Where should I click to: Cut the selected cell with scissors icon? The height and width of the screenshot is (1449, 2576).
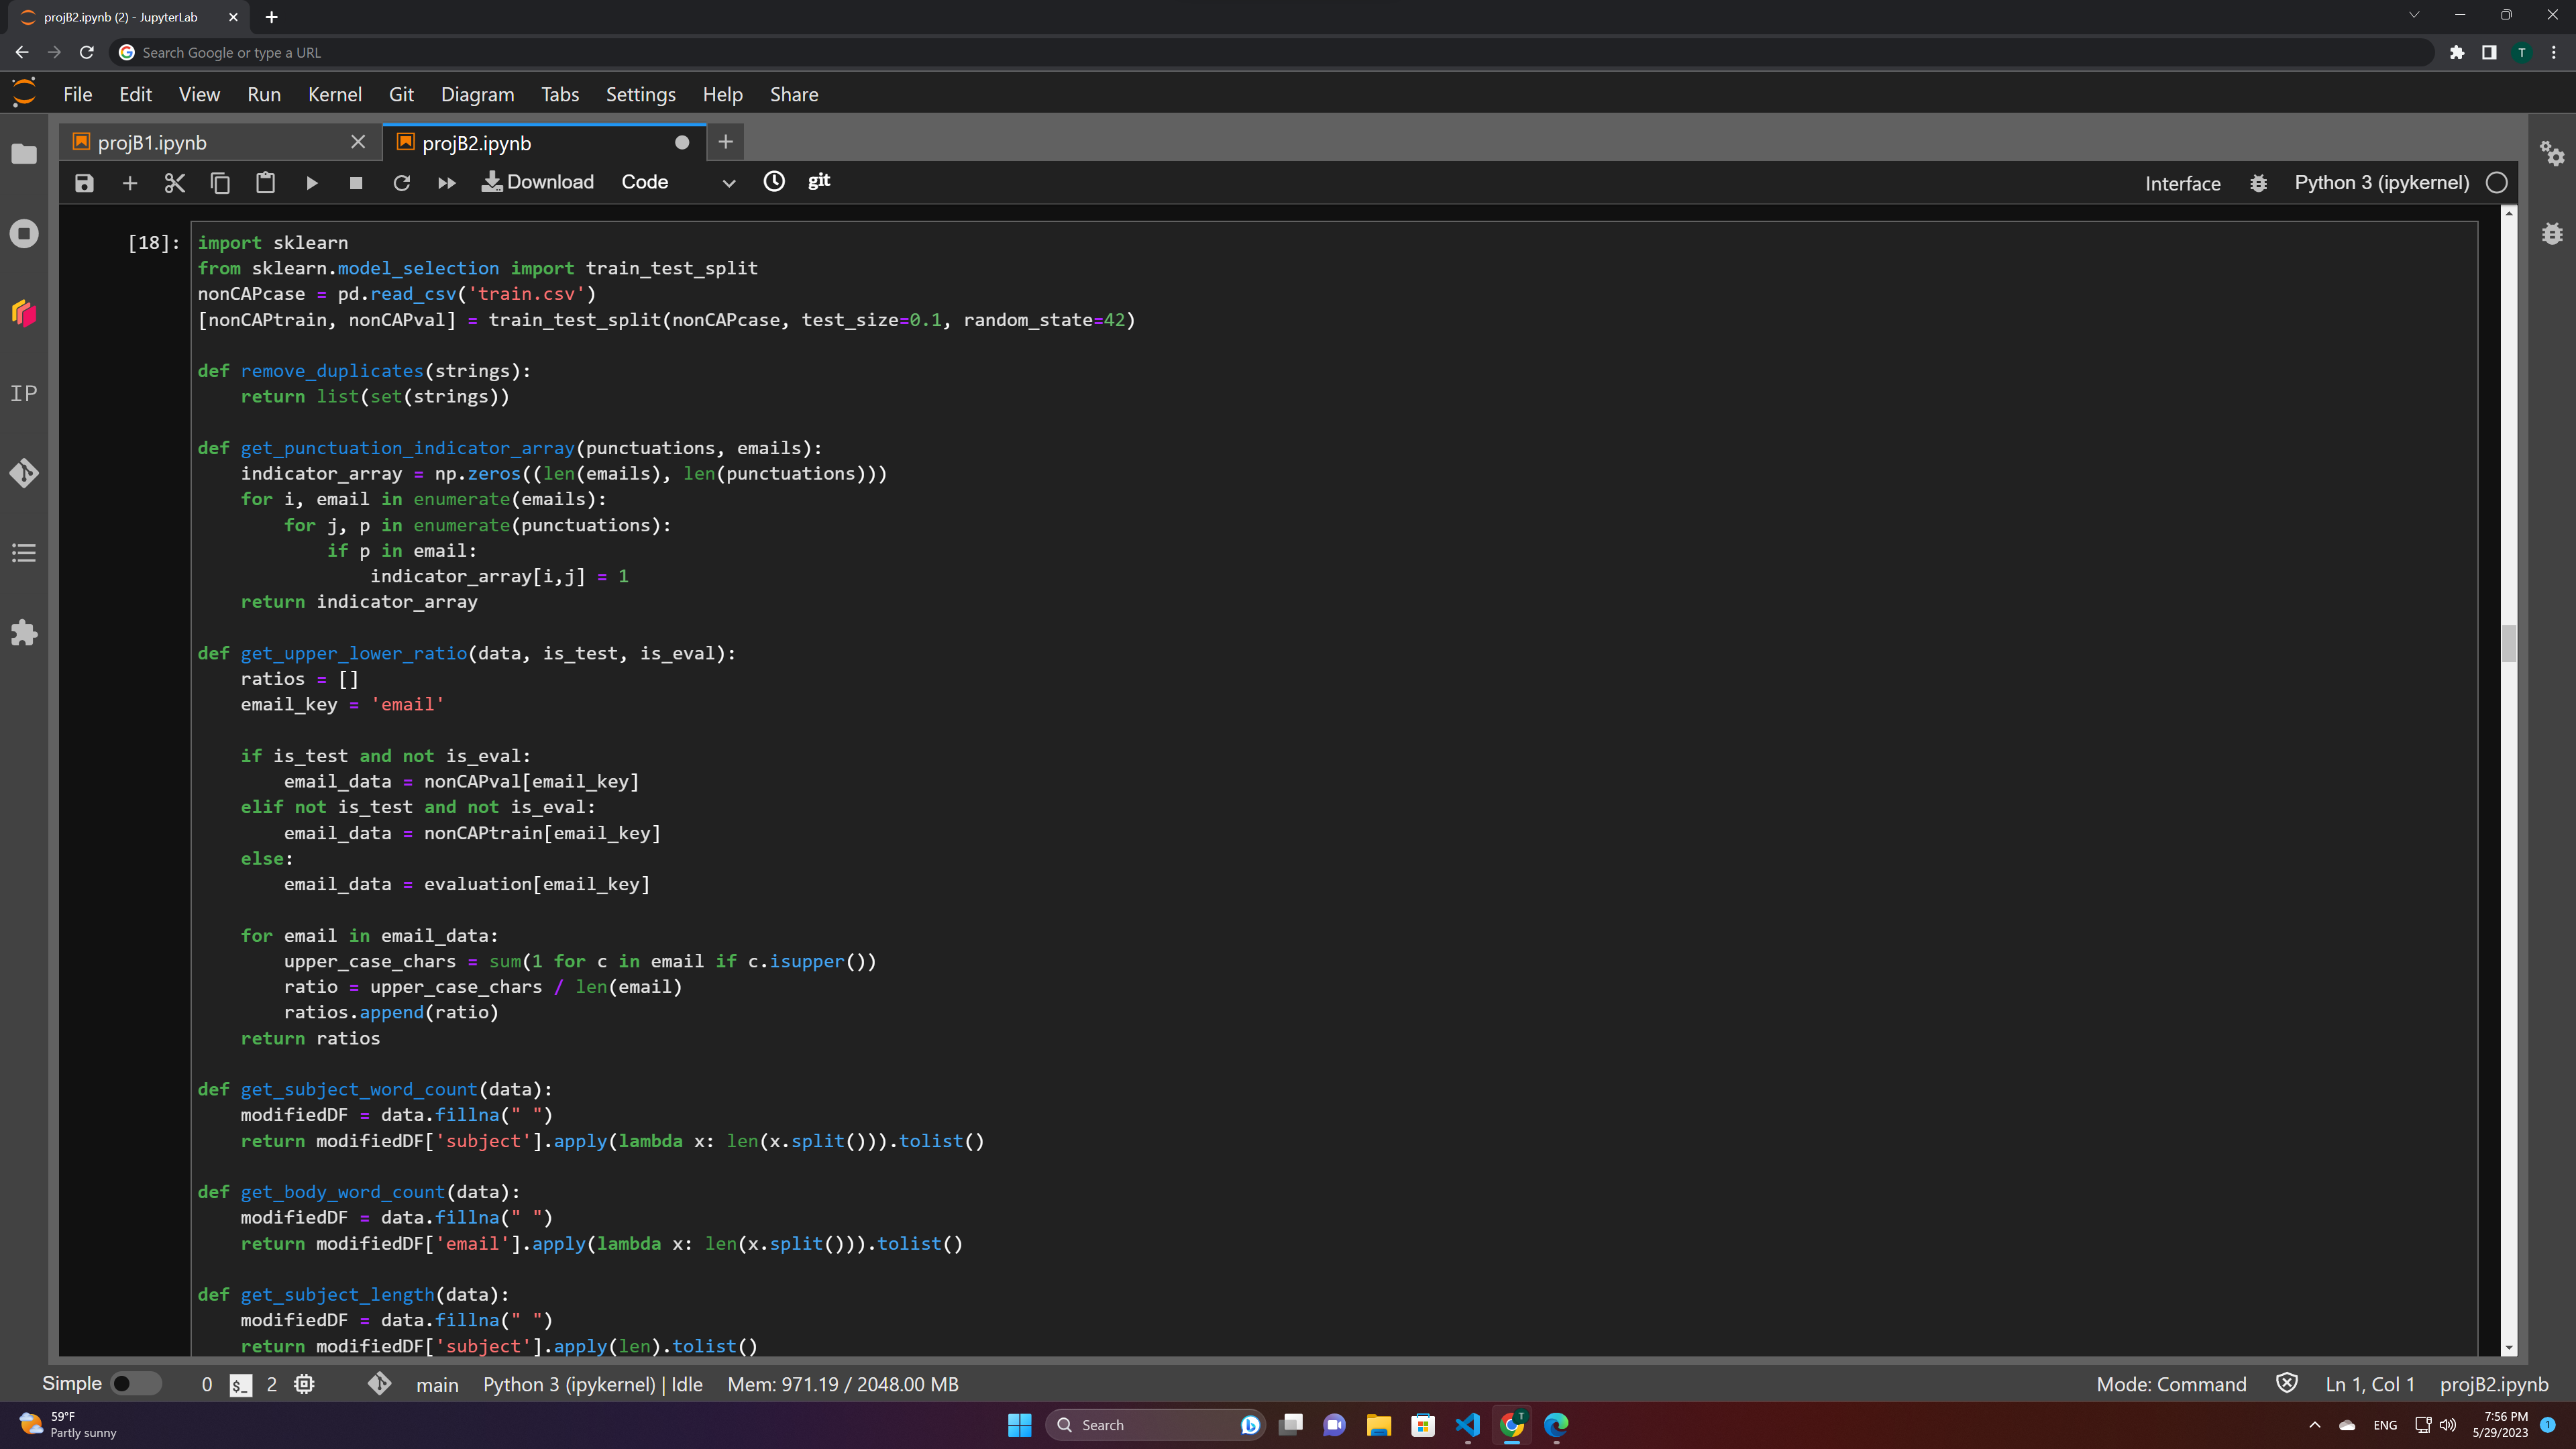174,183
